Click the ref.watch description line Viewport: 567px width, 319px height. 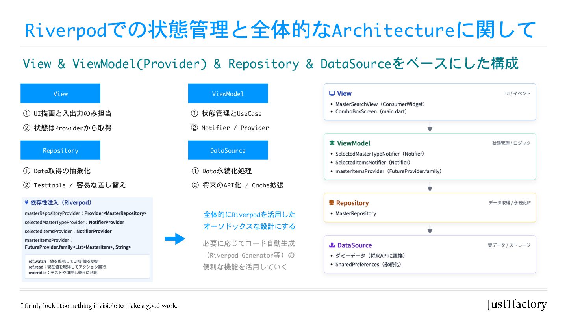click(63, 261)
